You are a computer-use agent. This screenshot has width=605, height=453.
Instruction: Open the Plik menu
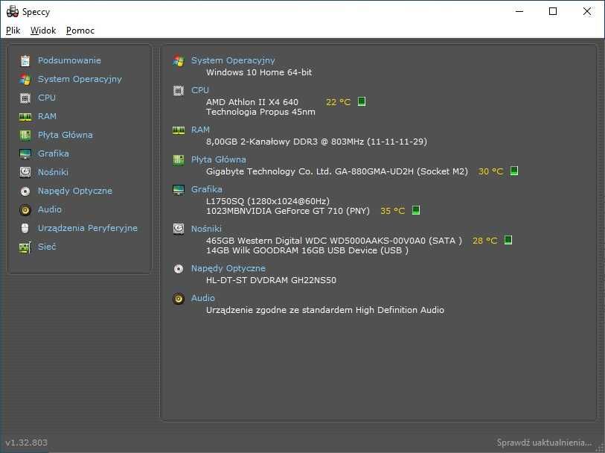(x=13, y=31)
